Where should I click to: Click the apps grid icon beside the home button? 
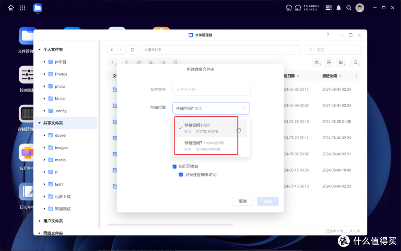(x=22, y=8)
